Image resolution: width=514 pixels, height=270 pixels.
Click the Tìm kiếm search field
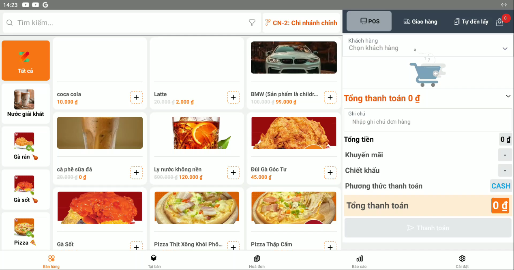130,23
